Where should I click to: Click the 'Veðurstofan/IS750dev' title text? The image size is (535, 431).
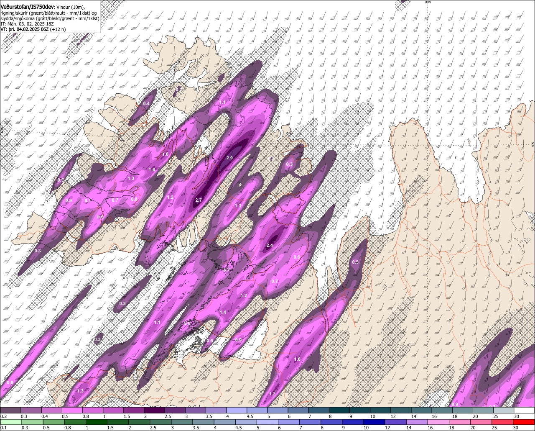[27, 7]
